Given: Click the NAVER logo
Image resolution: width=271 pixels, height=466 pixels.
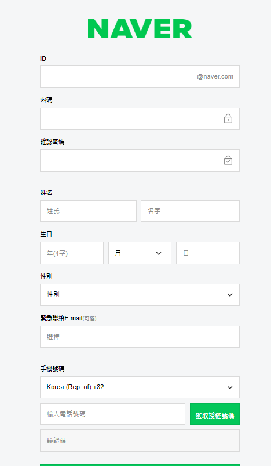Looking at the screenshot, I should pos(140,29).
